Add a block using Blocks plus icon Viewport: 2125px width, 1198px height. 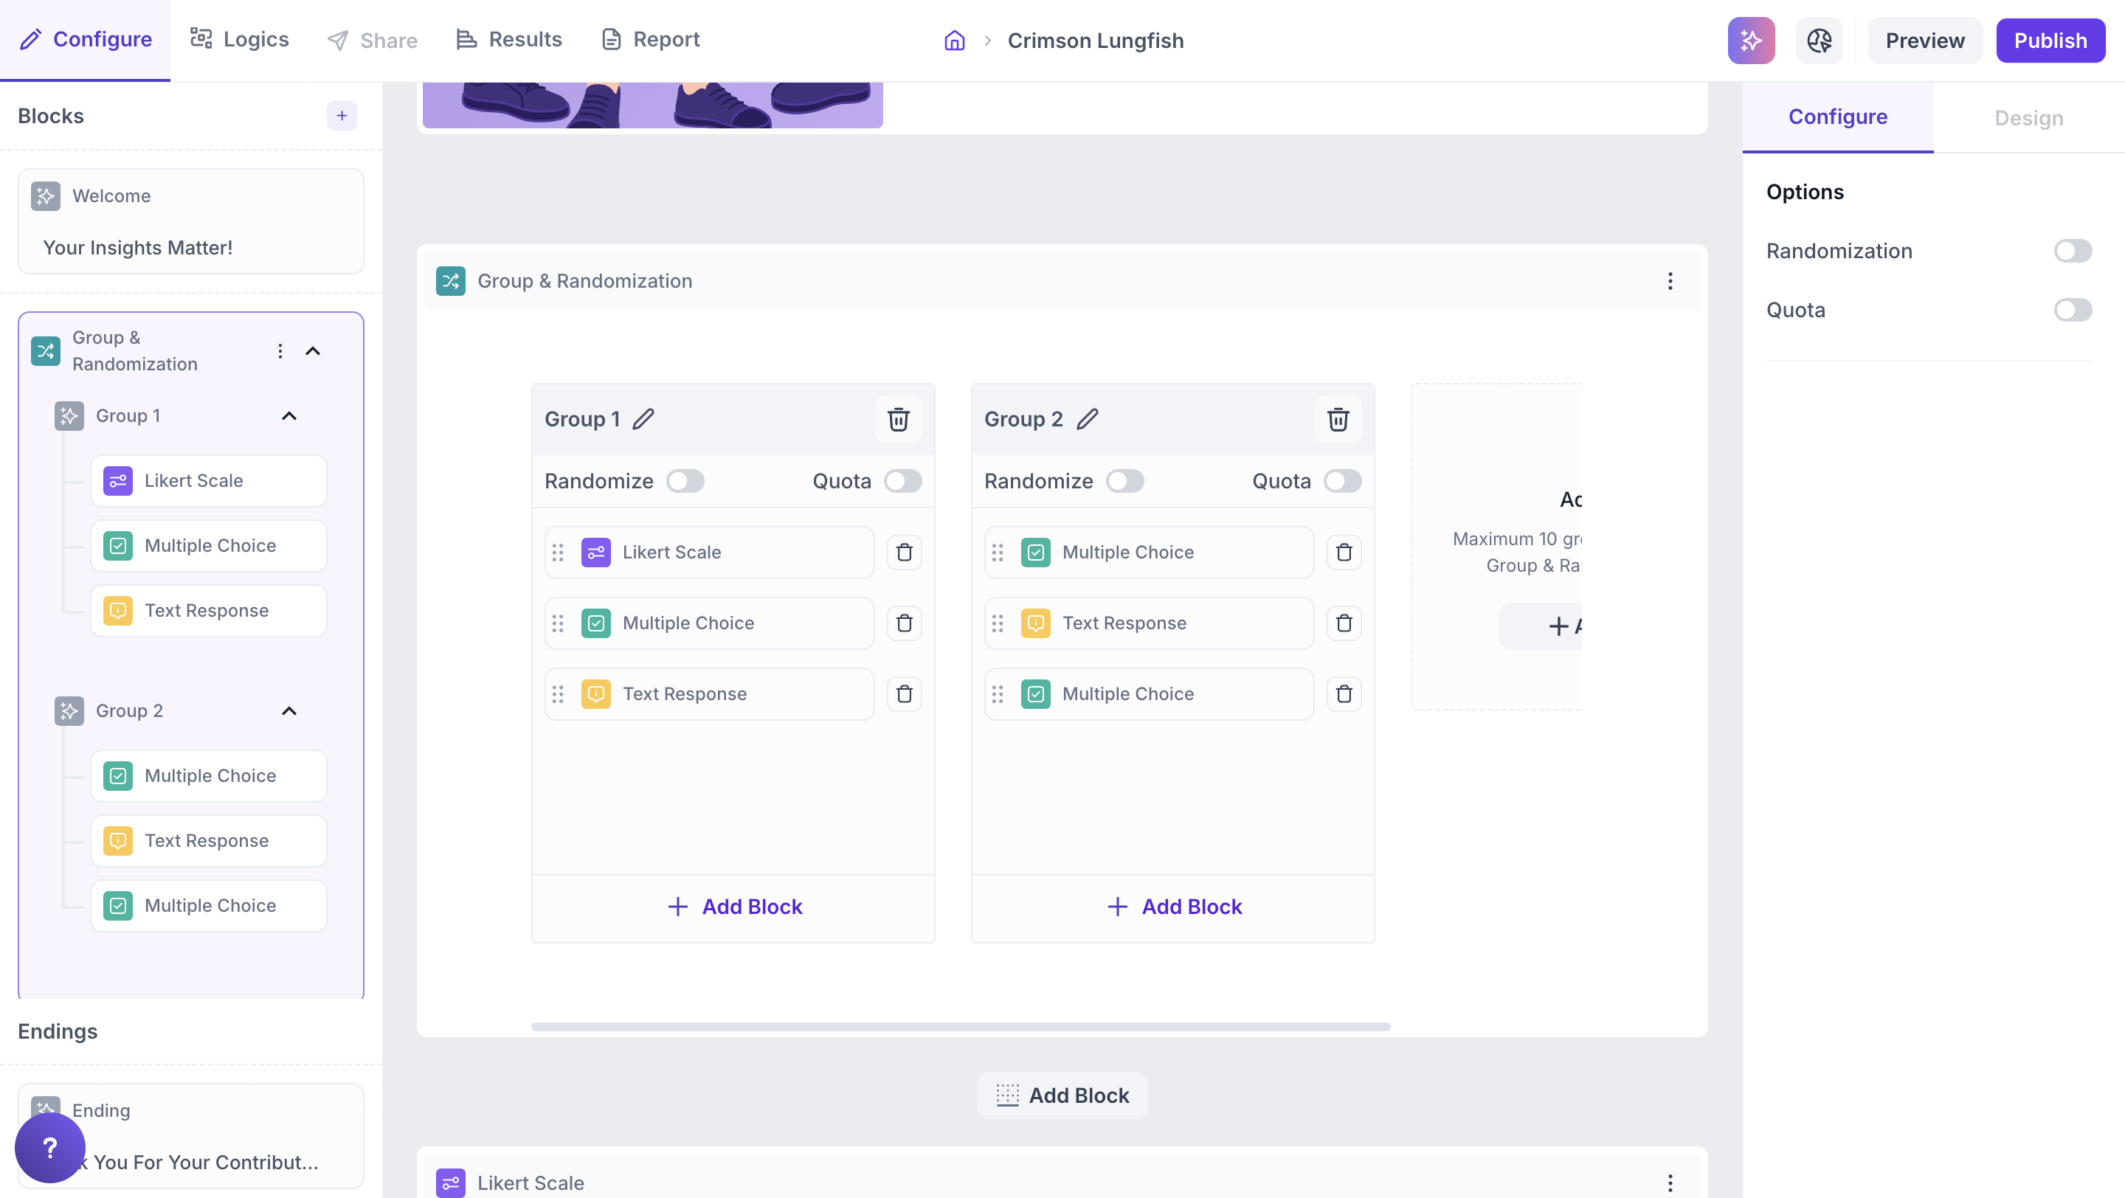[x=342, y=115]
